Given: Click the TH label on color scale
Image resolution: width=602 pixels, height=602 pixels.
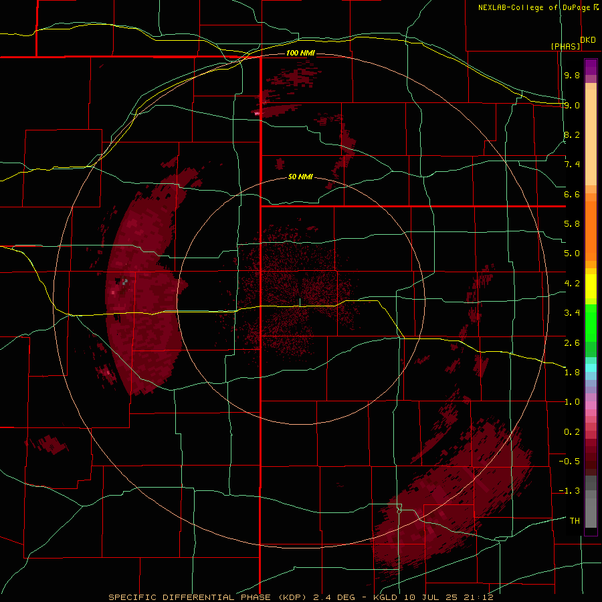Looking at the screenshot, I should tap(575, 521).
